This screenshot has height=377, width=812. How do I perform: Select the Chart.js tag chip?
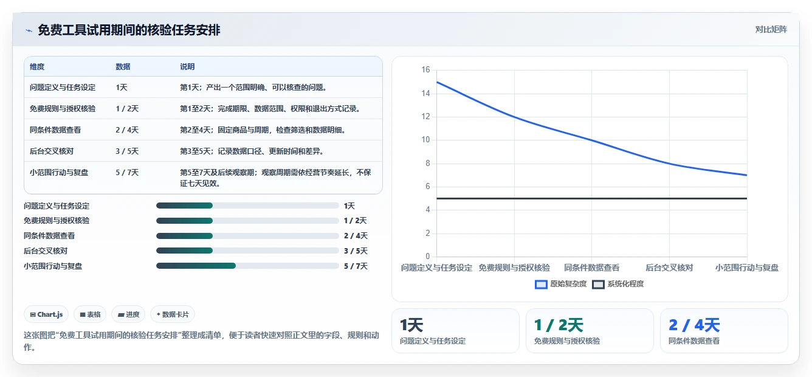(x=46, y=314)
